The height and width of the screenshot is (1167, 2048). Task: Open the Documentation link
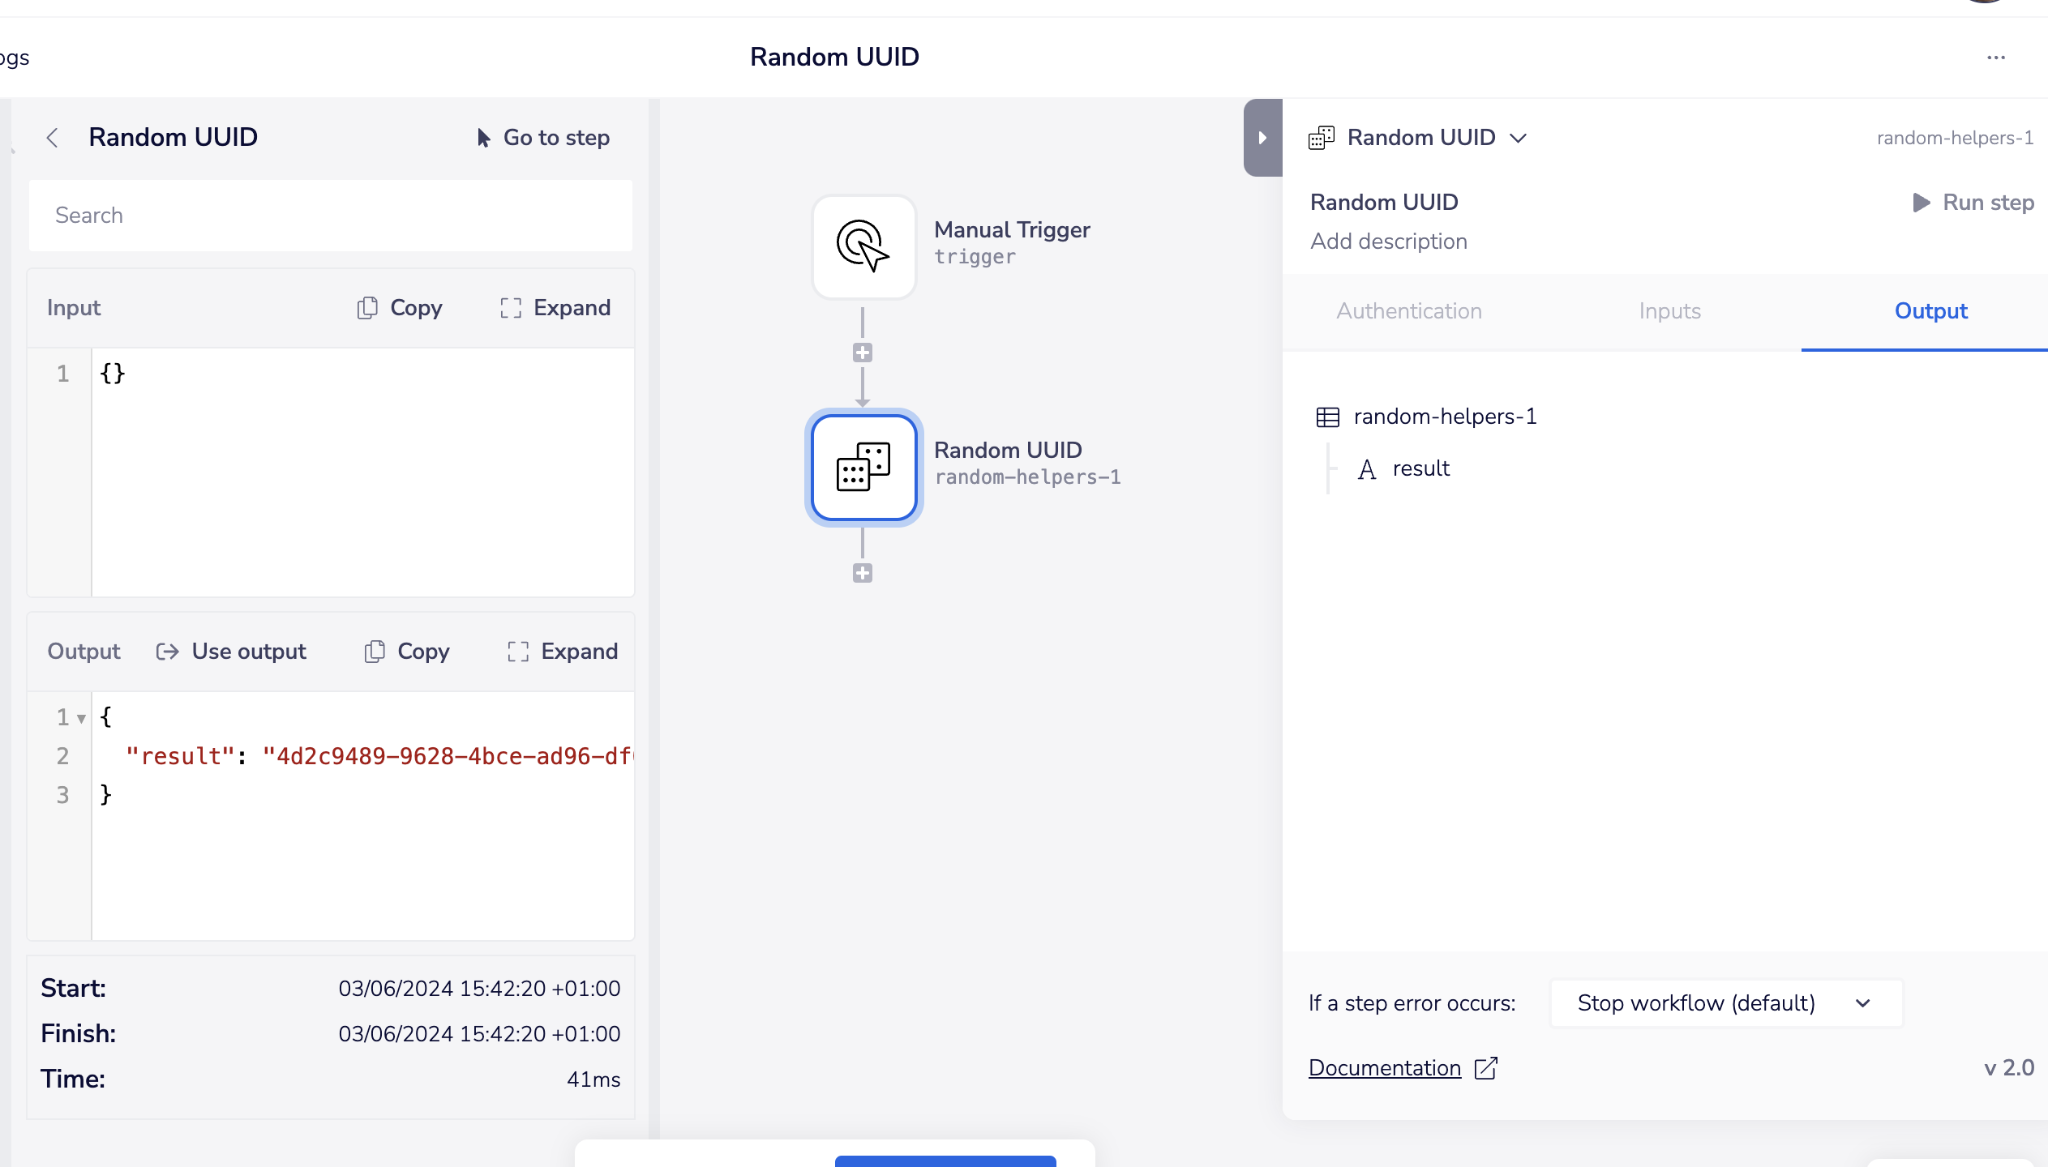tap(1385, 1068)
